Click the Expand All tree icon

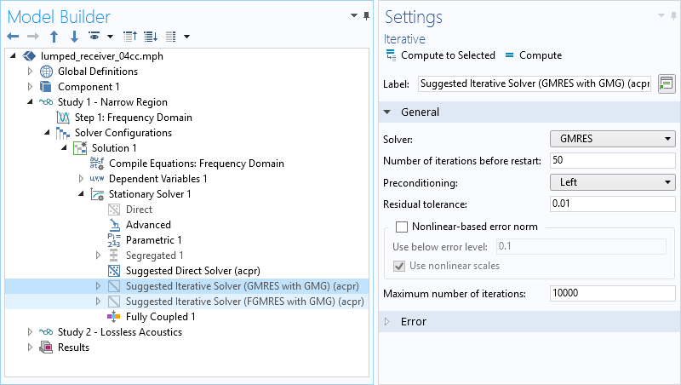click(x=151, y=37)
